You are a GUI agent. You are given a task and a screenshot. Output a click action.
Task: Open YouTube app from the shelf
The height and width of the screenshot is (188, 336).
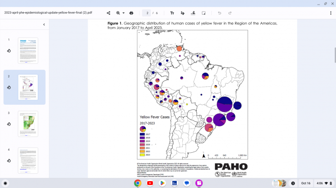150,183
